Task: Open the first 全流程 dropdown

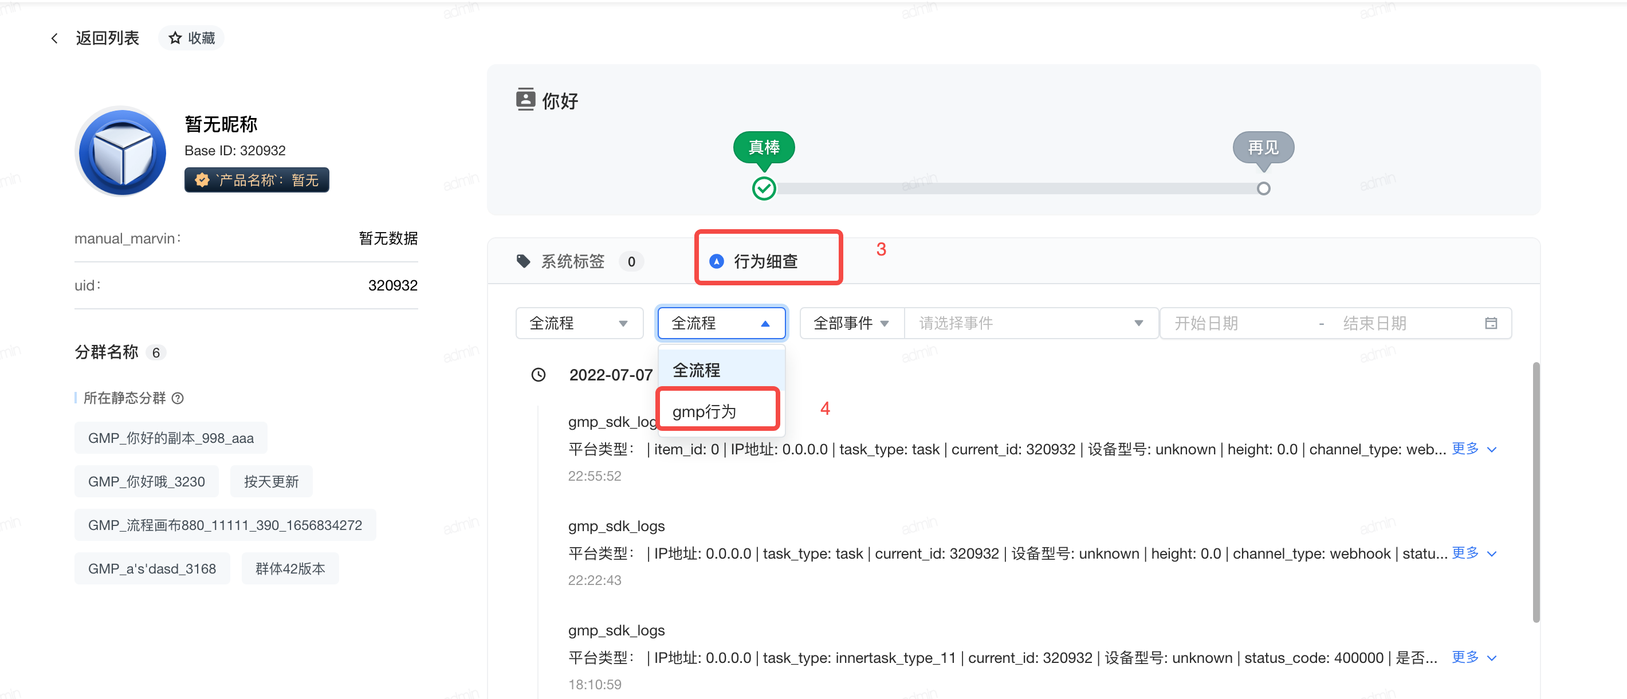Action: tap(579, 323)
